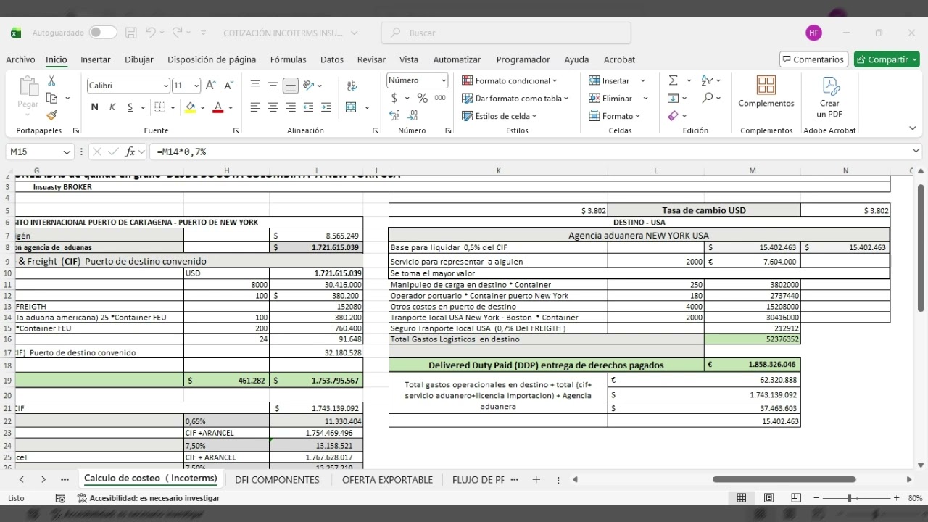This screenshot has width=928, height=522.
Task: Expand the formula bar
Action: pyautogui.click(x=916, y=151)
